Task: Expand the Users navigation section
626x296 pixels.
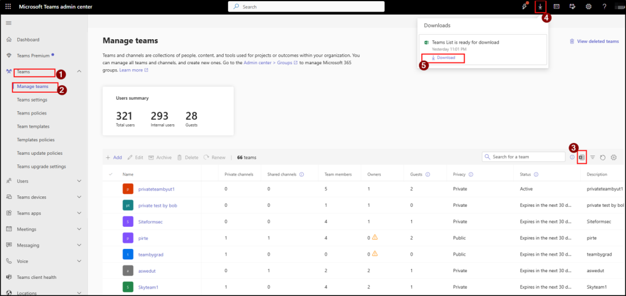Action: click(79, 181)
